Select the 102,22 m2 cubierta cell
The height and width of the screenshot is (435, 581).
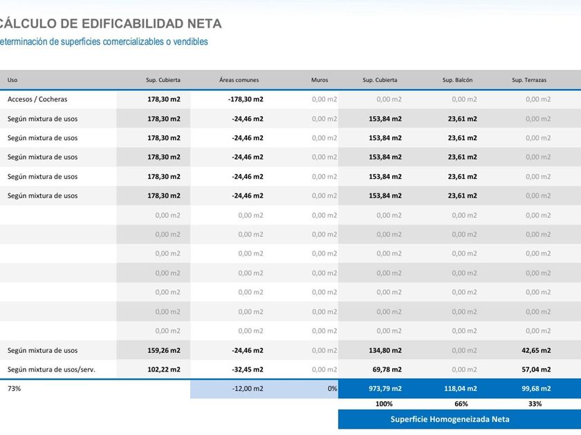164,369
